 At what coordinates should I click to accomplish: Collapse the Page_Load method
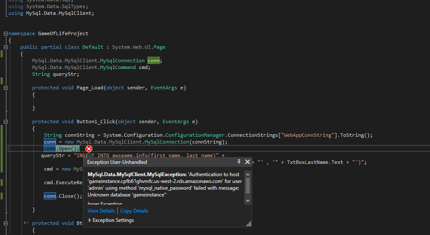[5, 88]
